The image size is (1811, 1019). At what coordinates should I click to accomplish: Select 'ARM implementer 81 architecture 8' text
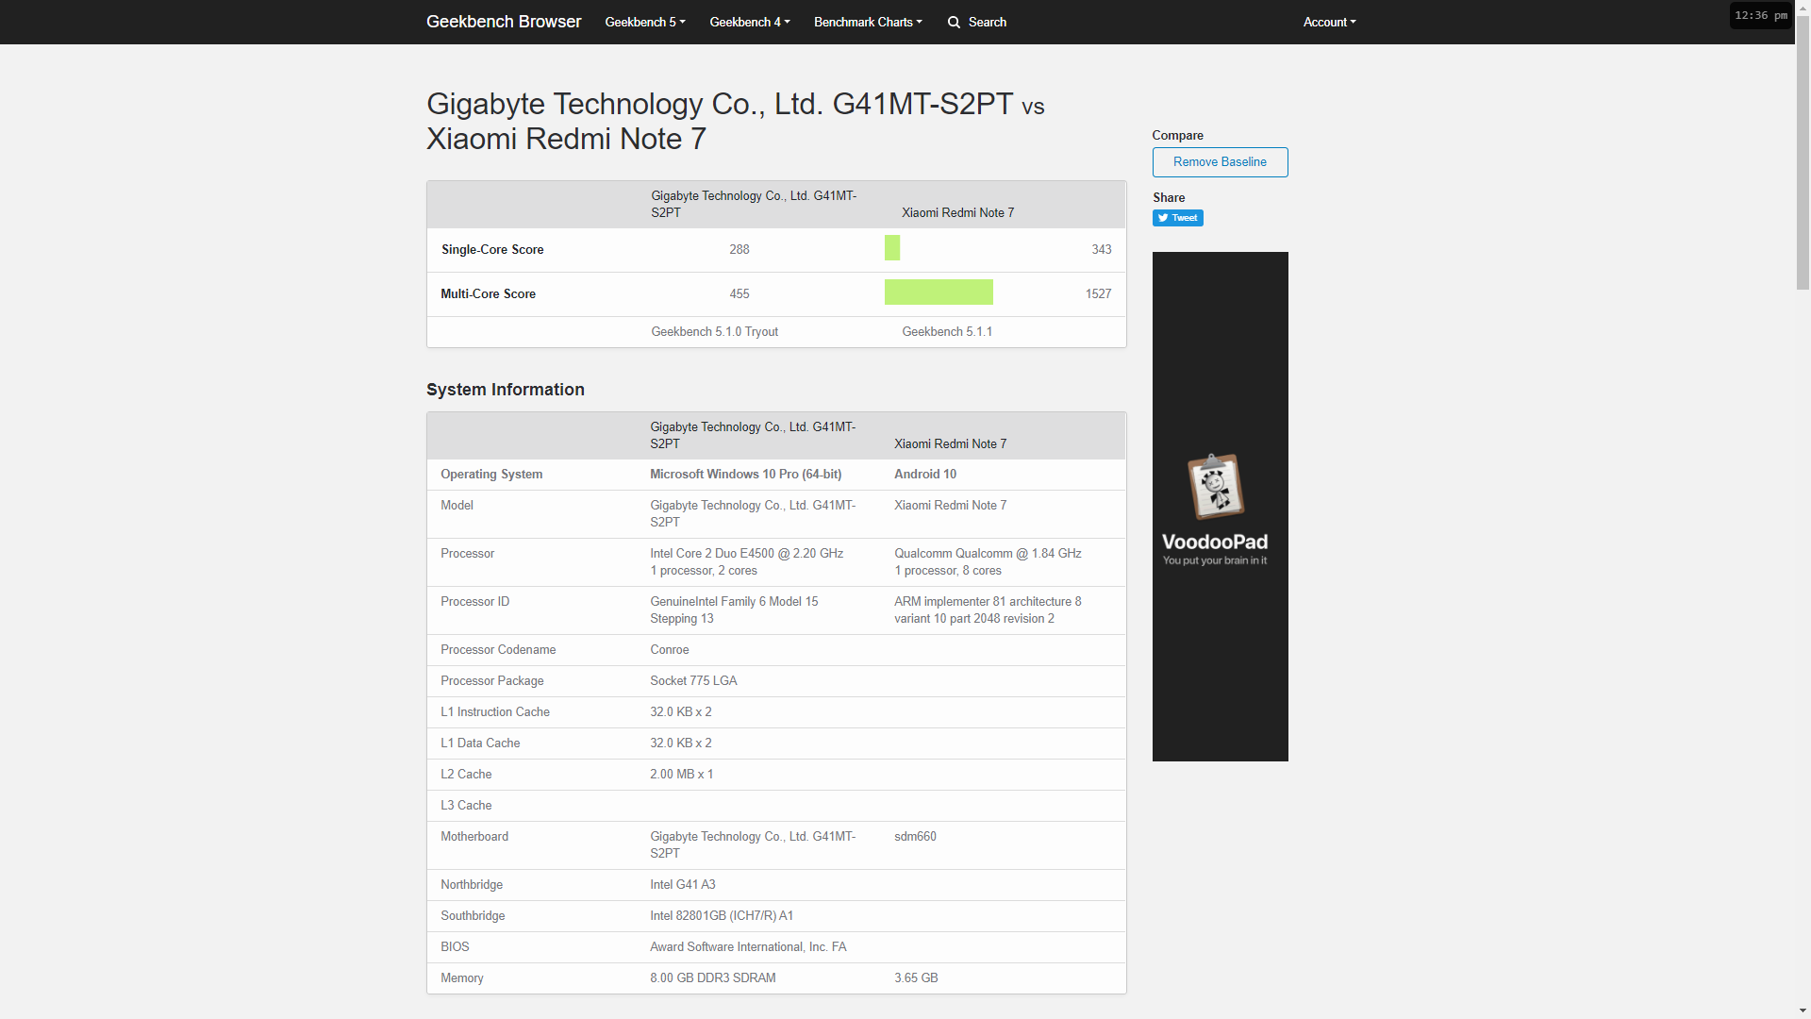(988, 602)
